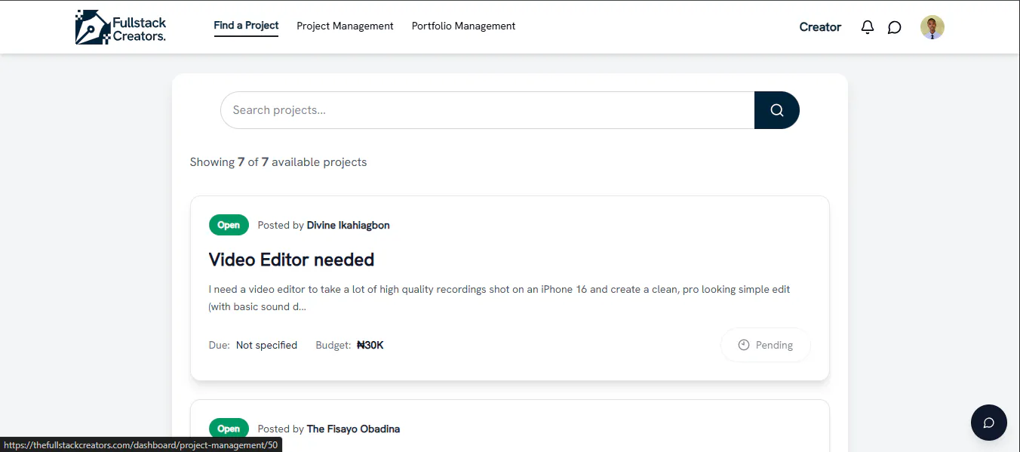Click the magnifying glass search button
The width and height of the screenshot is (1020, 452).
[x=777, y=110]
